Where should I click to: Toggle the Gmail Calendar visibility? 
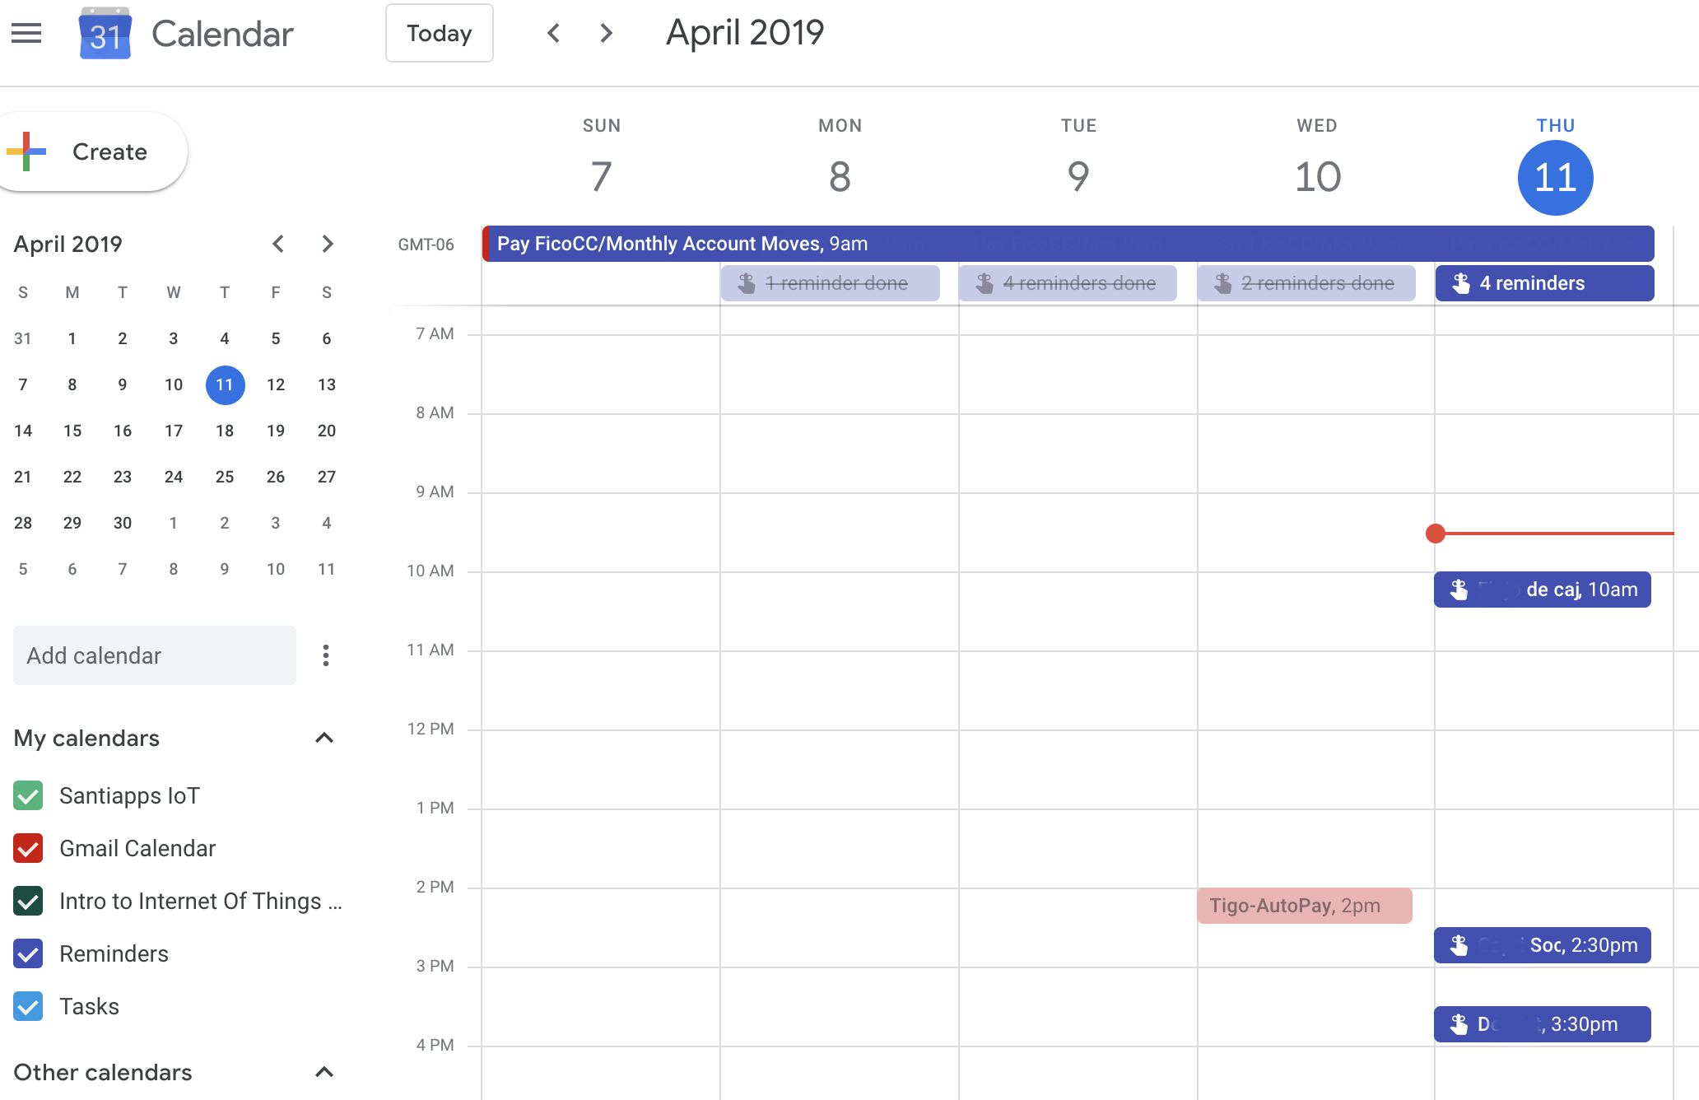(x=29, y=849)
